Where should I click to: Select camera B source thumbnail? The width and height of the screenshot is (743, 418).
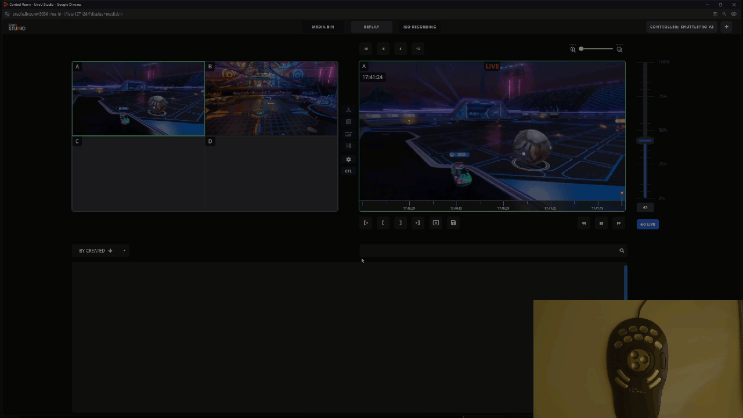click(x=271, y=99)
